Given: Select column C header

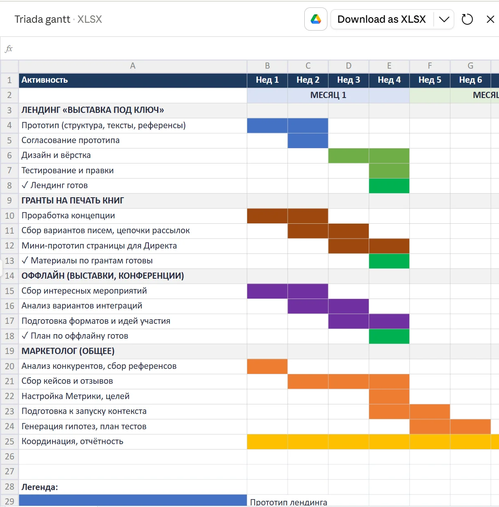Looking at the screenshot, I should click(x=308, y=66).
